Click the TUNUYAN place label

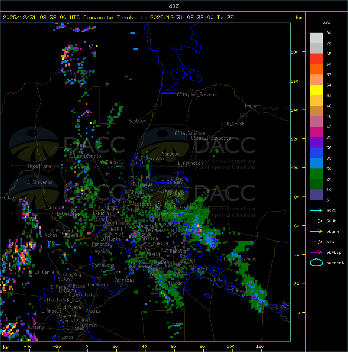[89, 326]
